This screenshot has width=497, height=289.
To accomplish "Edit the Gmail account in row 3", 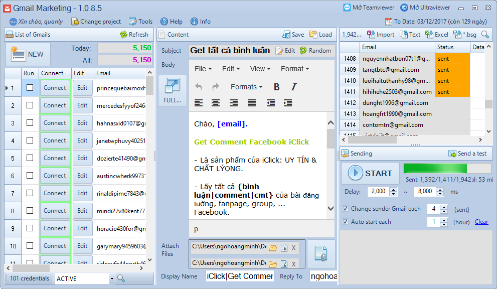I will click(82, 123).
